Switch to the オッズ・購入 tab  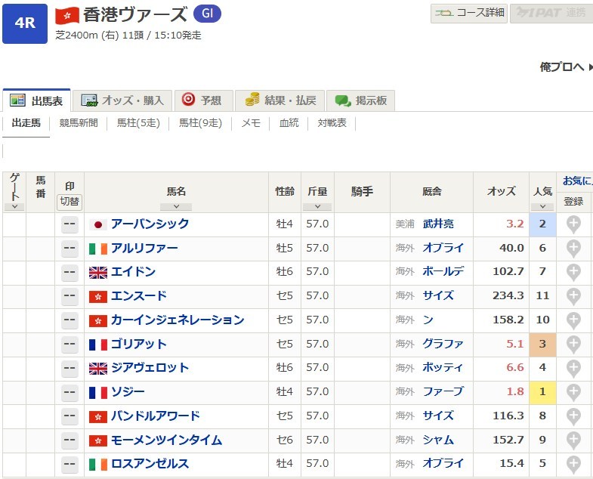coord(124,100)
